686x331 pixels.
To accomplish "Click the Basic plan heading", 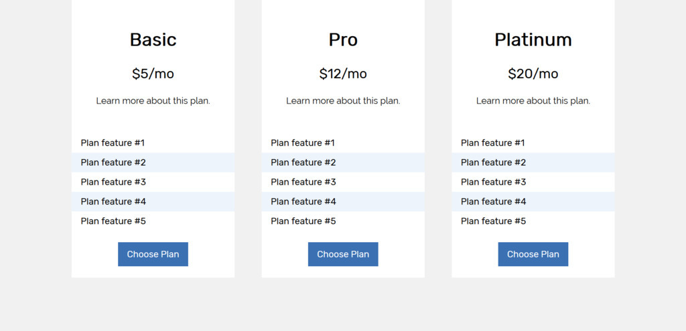I will click(153, 40).
